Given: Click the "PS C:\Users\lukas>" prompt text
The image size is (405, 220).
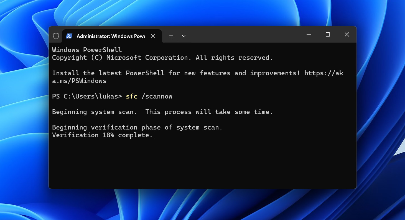Looking at the screenshot, I should (87, 96).
